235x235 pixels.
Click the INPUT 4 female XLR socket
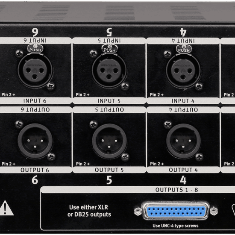(183, 71)
